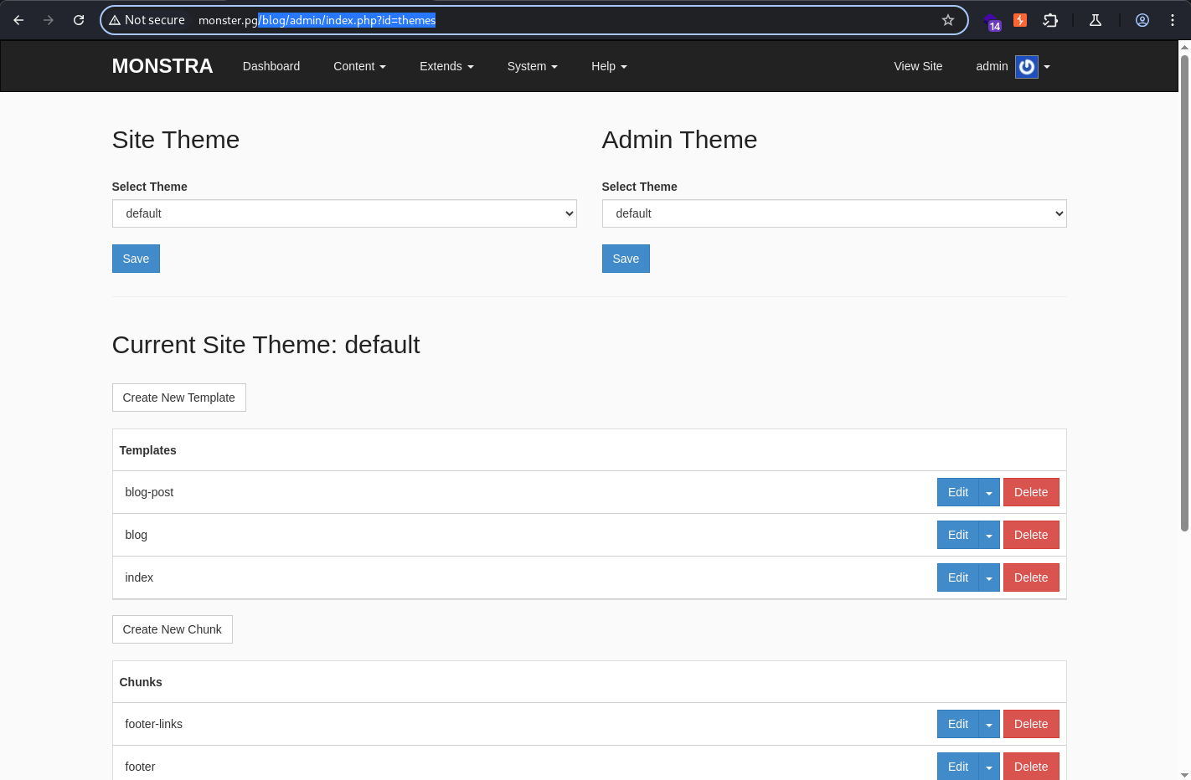
Task: Open the Help menu
Action: tap(609, 66)
